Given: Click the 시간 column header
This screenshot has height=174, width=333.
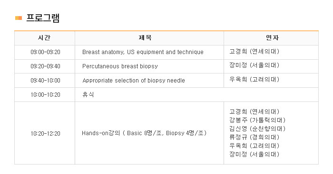Looking at the screenshot, I should [x=44, y=37].
